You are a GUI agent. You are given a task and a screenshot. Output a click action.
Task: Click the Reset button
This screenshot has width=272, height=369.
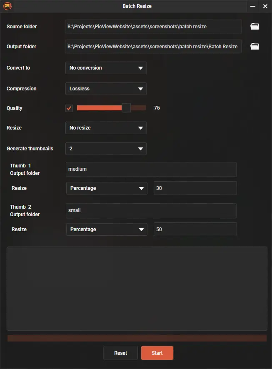tap(120, 353)
